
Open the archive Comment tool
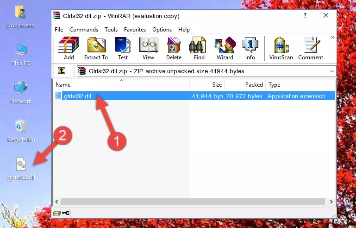(311, 48)
